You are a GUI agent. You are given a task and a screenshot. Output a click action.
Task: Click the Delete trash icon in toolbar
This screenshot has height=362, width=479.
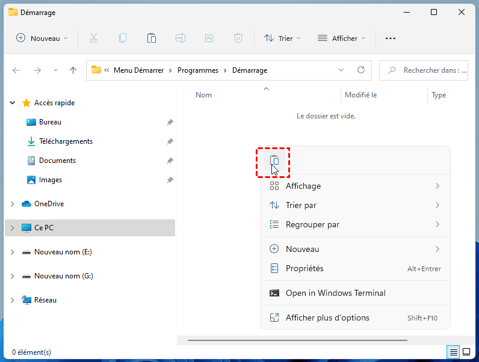coord(238,38)
